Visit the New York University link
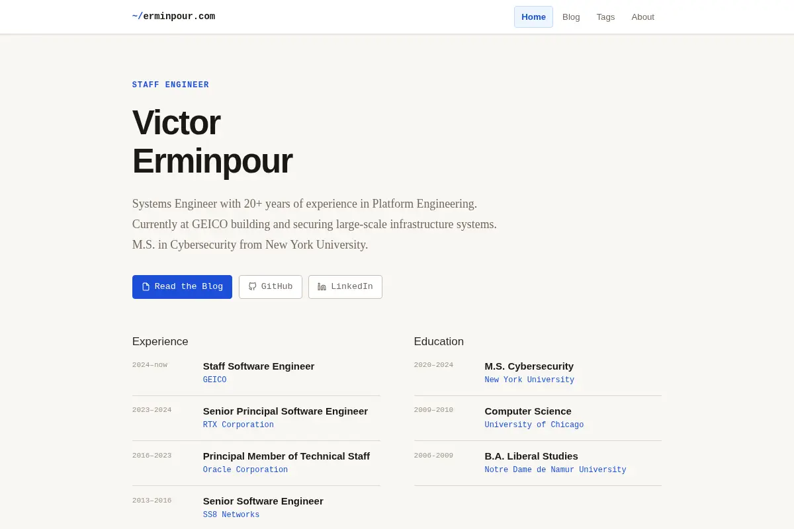 pyautogui.click(x=529, y=380)
